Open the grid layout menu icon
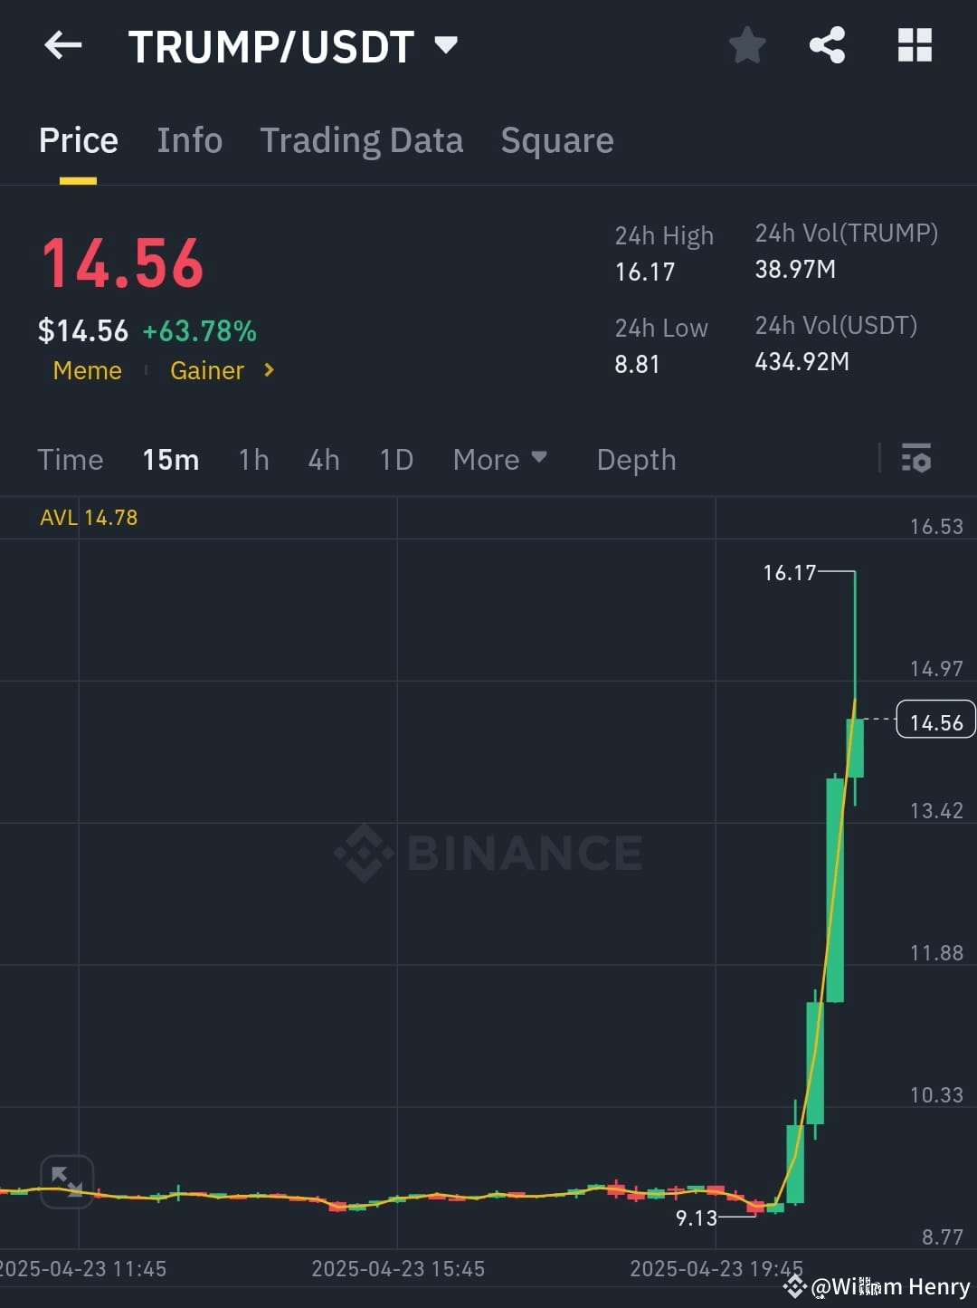This screenshot has height=1308, width=977. coord(915,44)
